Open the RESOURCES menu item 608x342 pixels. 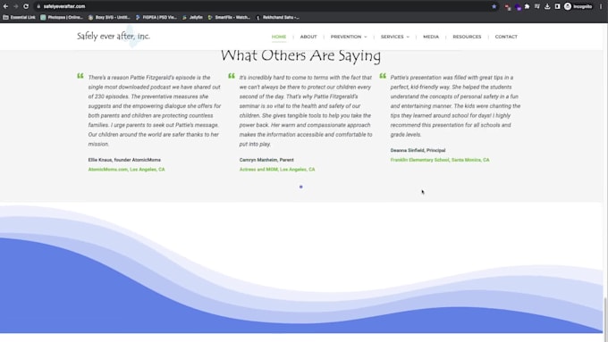point(467,37)
